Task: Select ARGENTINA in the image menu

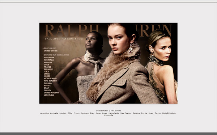Action: tap(49, 58)
